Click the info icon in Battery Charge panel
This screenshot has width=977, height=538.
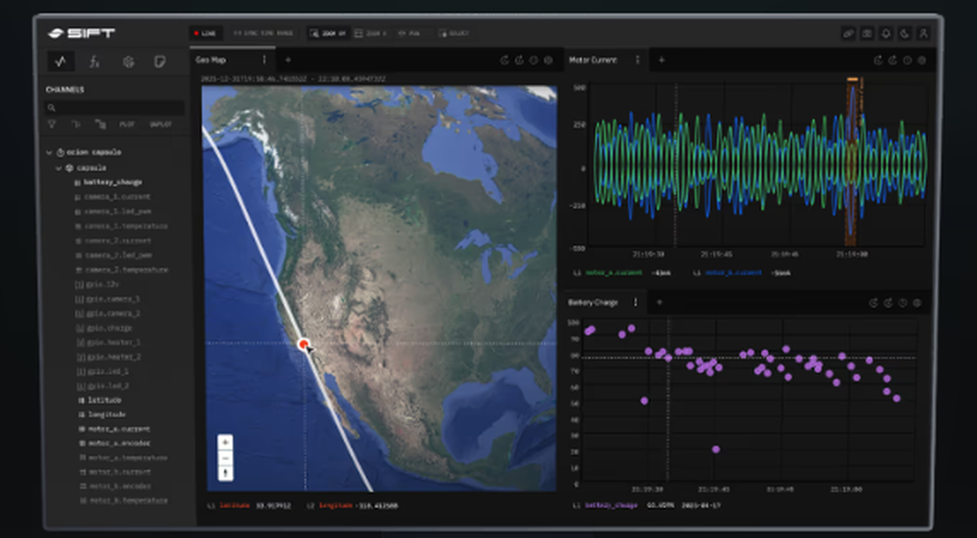point(903,303)
